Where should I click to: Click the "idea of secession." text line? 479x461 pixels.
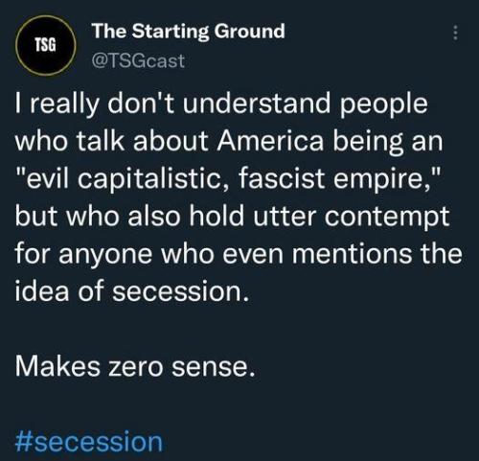[131, 290]
